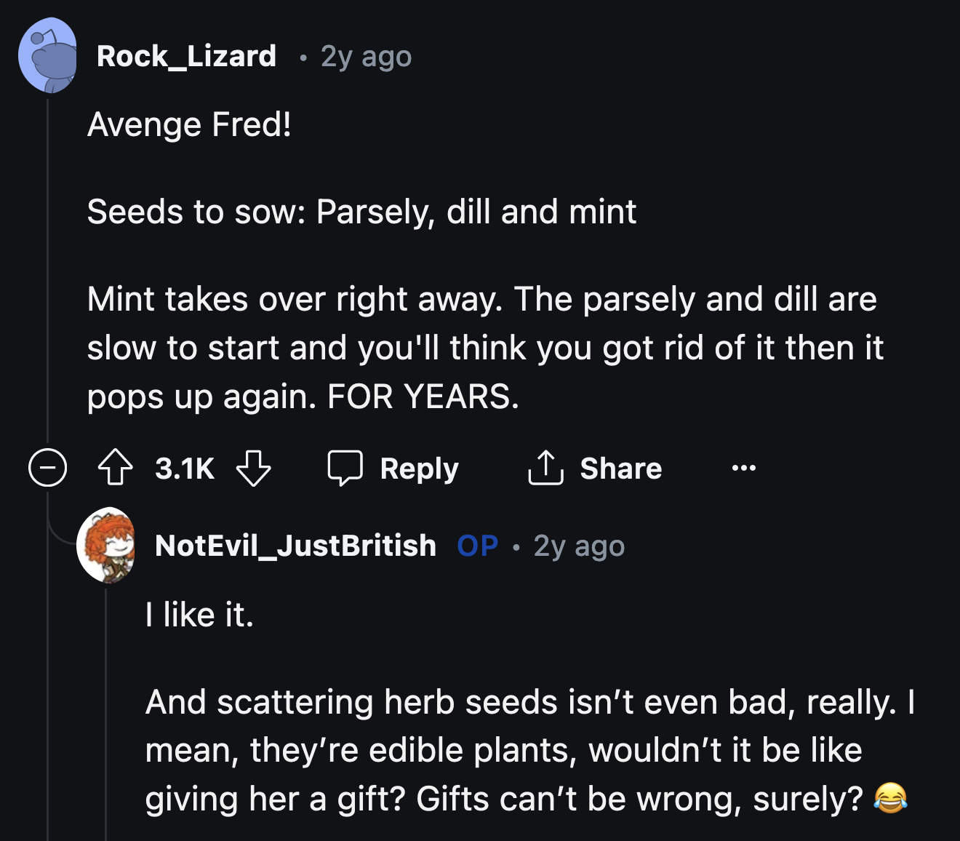
Task: Click Reply under Rock_Lizard's comment
Action: point(393,468)
